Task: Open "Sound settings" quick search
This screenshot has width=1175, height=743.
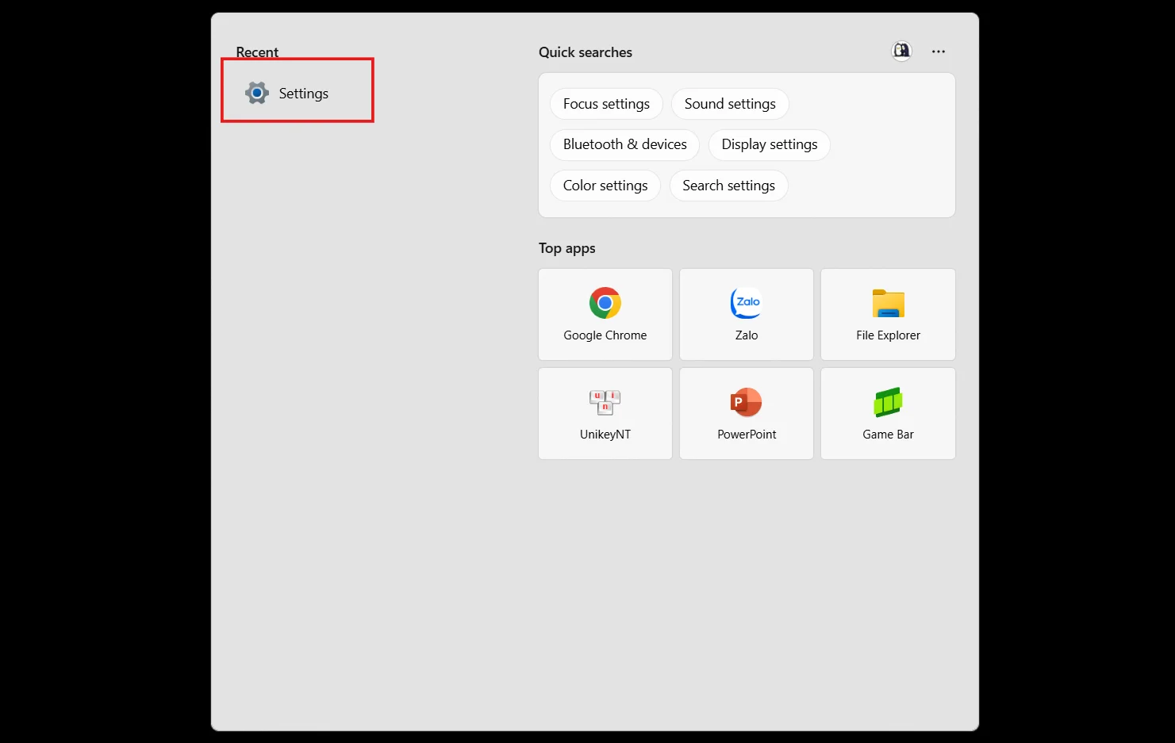Action: tap(729, 103)
